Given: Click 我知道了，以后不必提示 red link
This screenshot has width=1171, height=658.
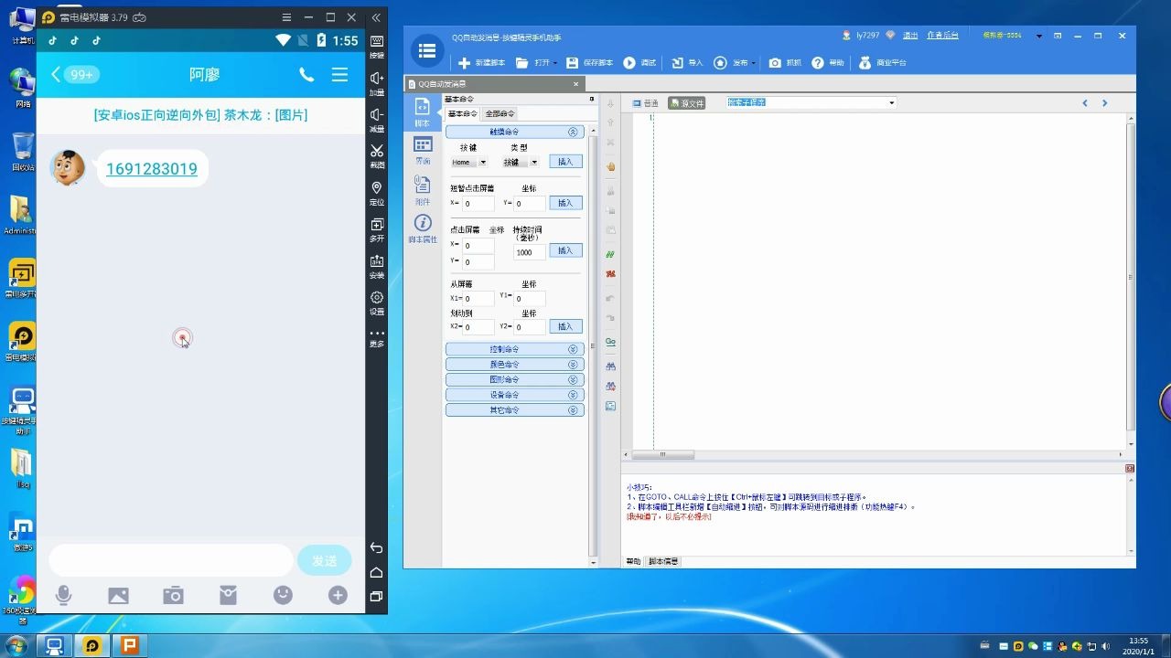Looking at the screenshot, I should (x=669, y=516).
